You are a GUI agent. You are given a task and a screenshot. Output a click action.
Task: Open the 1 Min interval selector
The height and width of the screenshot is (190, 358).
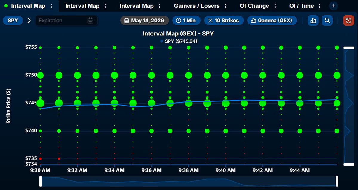pos(186,21)
